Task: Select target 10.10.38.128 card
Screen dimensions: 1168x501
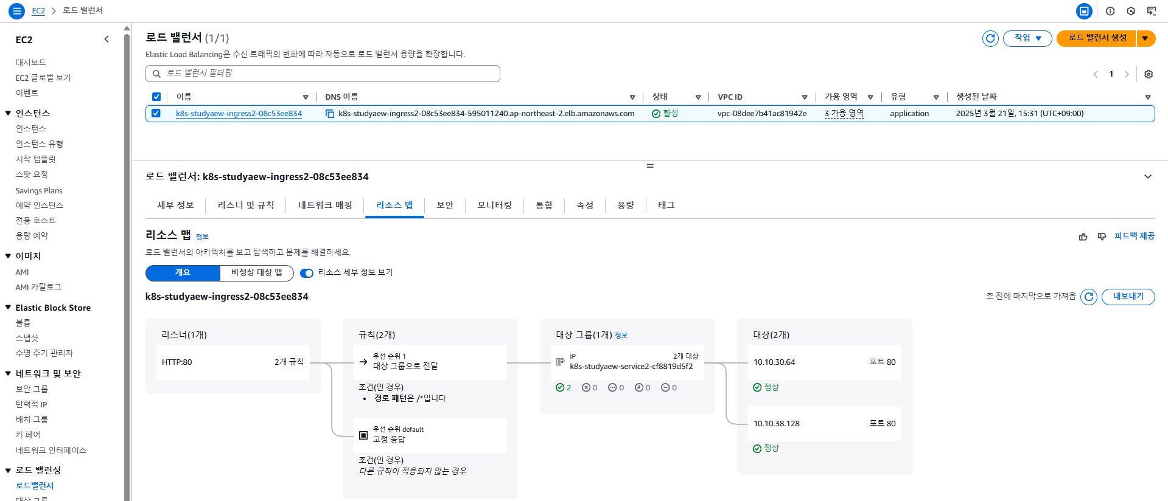Action: point(825,424)
